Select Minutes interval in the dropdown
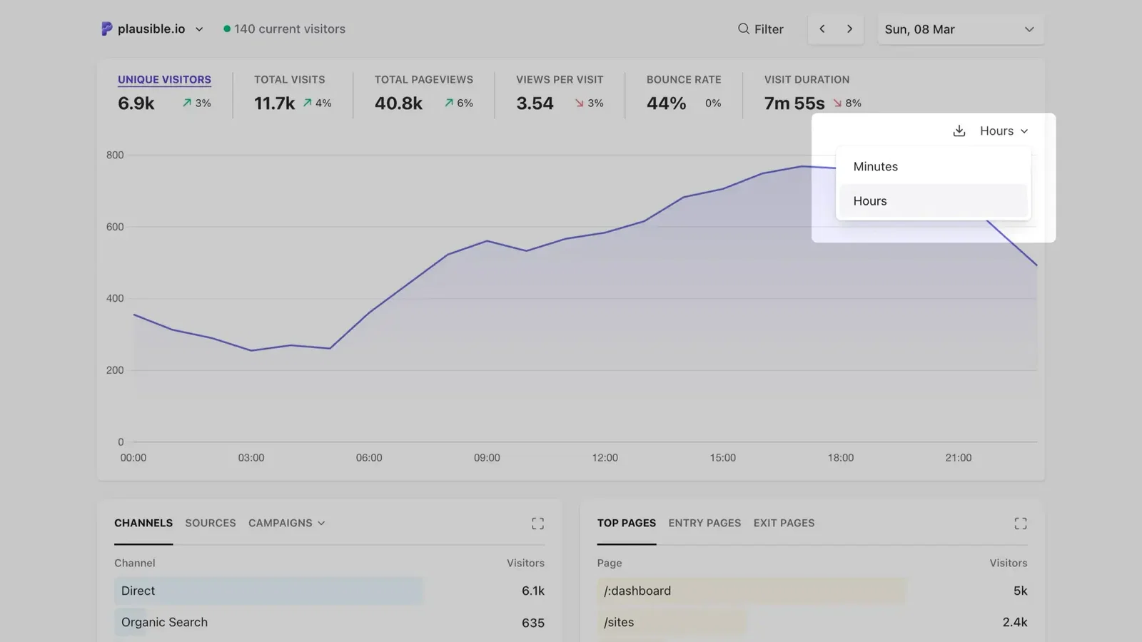This screenshot has height=642, width=1142. tap(875, 166)
